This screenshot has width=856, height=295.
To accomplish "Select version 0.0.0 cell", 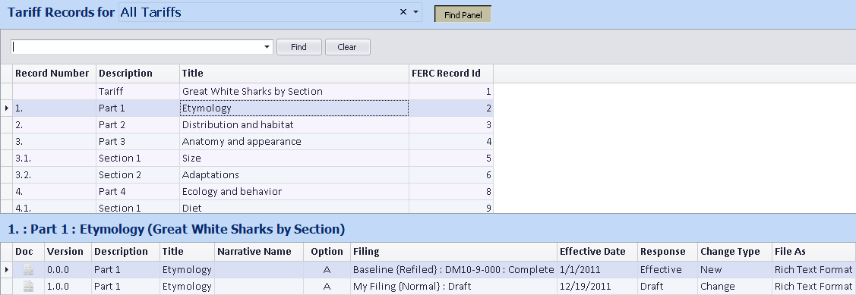I will pyautogui.click(x=68, y=269).
